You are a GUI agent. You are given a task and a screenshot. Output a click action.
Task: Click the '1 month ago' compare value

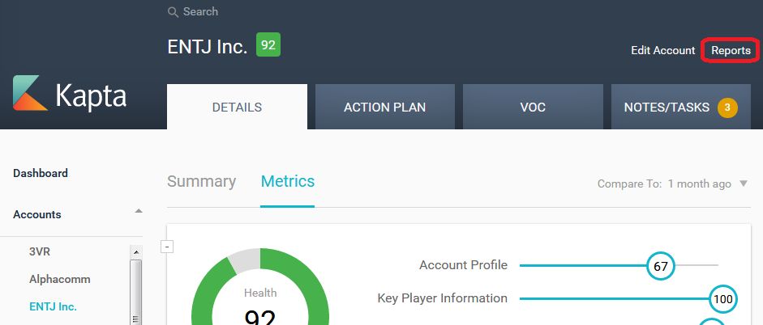pyautogui.click(x=699, y=184)
